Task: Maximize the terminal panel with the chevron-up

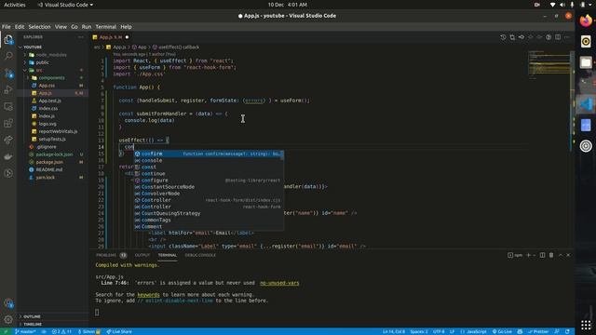Action: (x=561, y=255)
